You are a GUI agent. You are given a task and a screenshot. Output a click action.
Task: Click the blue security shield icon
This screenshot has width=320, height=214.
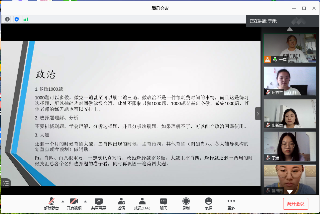[x=17, y=19]
